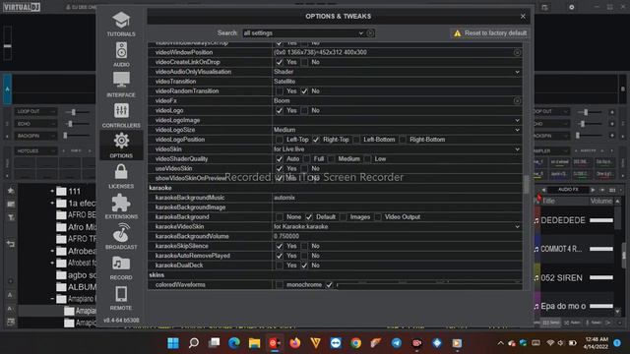Set karaokeBackground to Video Output

tap(378, 217)
